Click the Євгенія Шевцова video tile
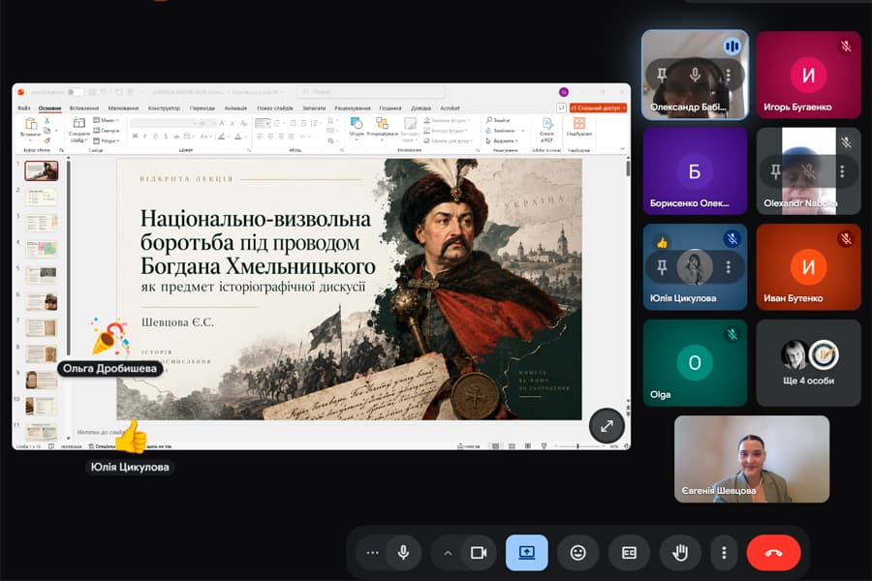The image size is (872, 581). coord(752,459)
